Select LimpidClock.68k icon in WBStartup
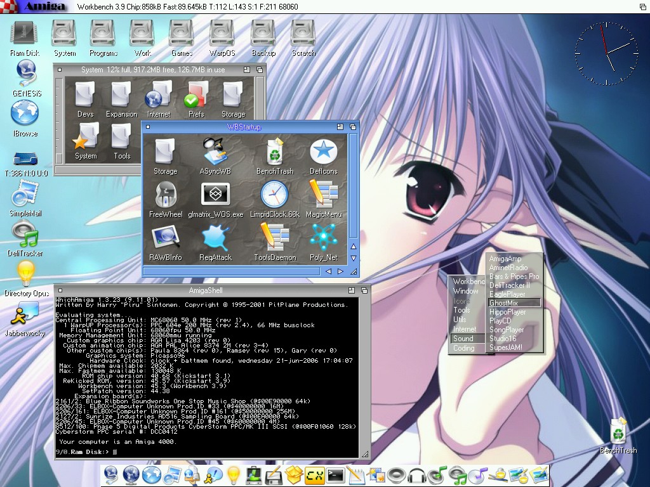650x487 pixels. (x=274, y=200)
